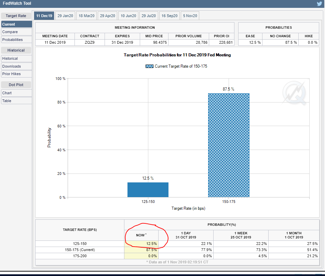Click the hatched 150-175 bar in the chart

pos(229,145)
